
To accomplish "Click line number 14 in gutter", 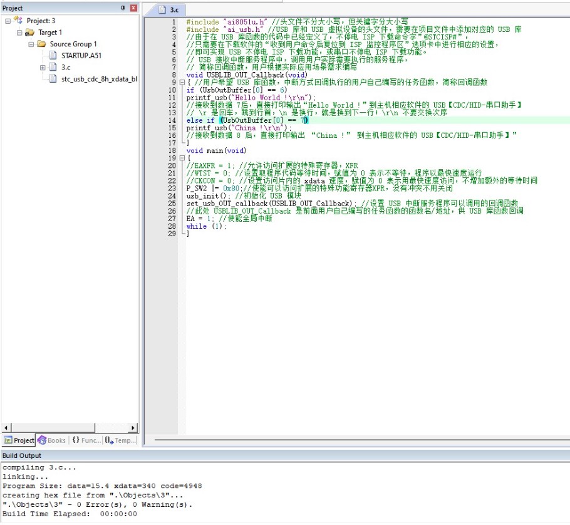I will coord(172,120).
